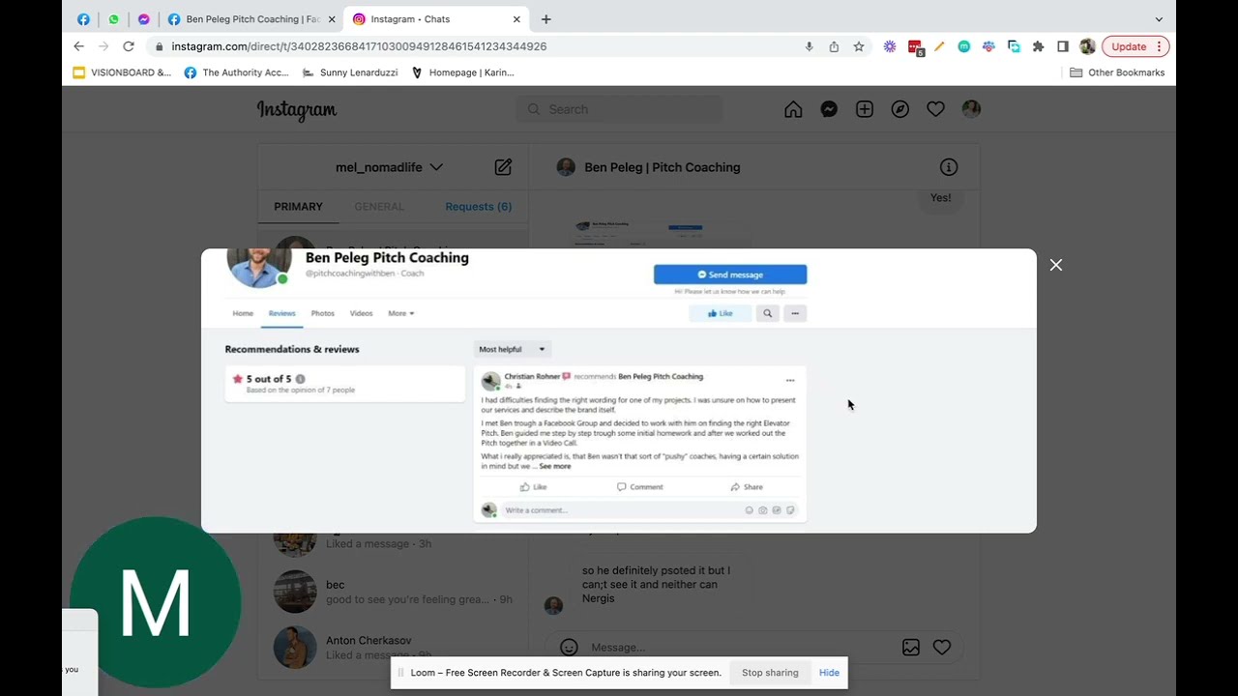Open Explore compass icon
Screen dimensions: 1238x696
click(899, 109)
